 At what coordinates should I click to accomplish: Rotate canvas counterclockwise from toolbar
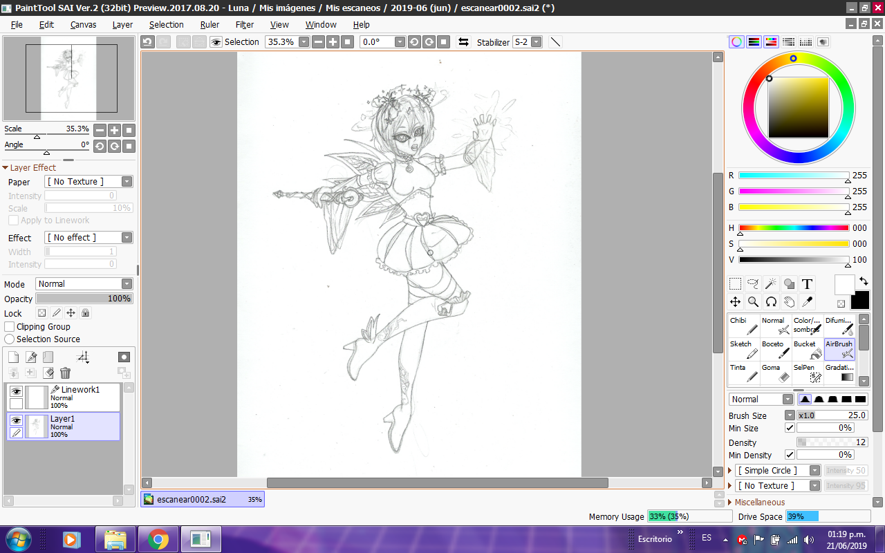pyautogui.click(x=413, y=42)
